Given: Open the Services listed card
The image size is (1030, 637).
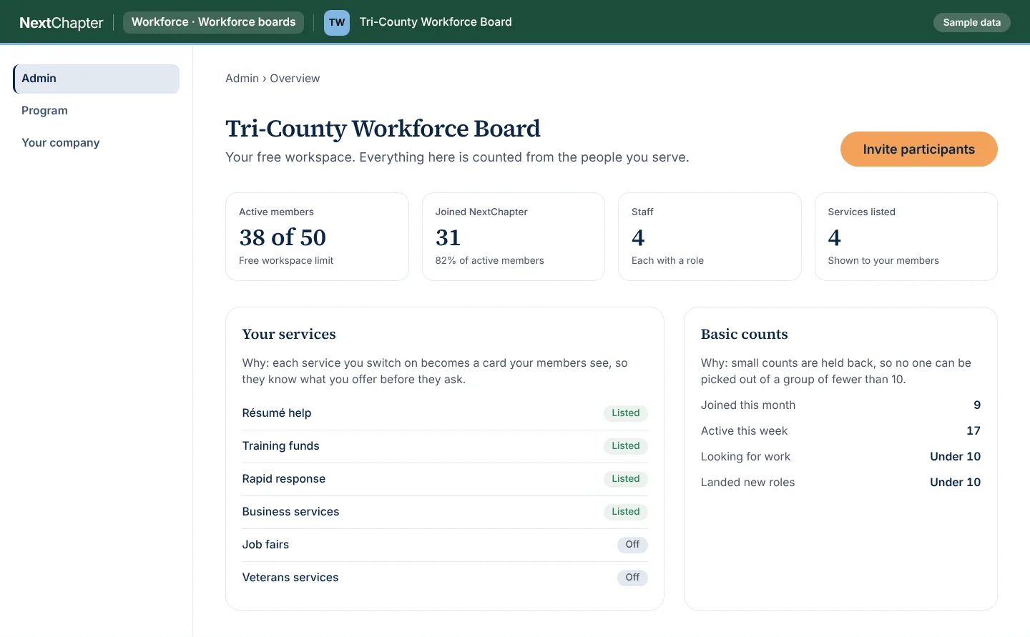Looking at the screenshot, I should point(906,237).
